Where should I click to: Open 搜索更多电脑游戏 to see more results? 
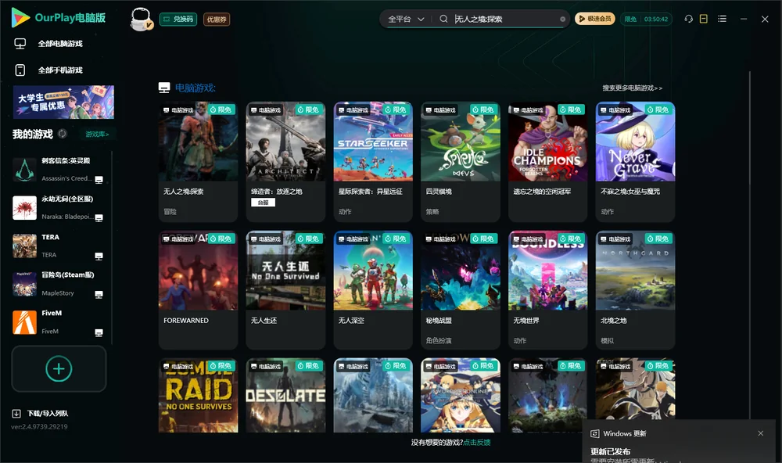coord(633,88)
